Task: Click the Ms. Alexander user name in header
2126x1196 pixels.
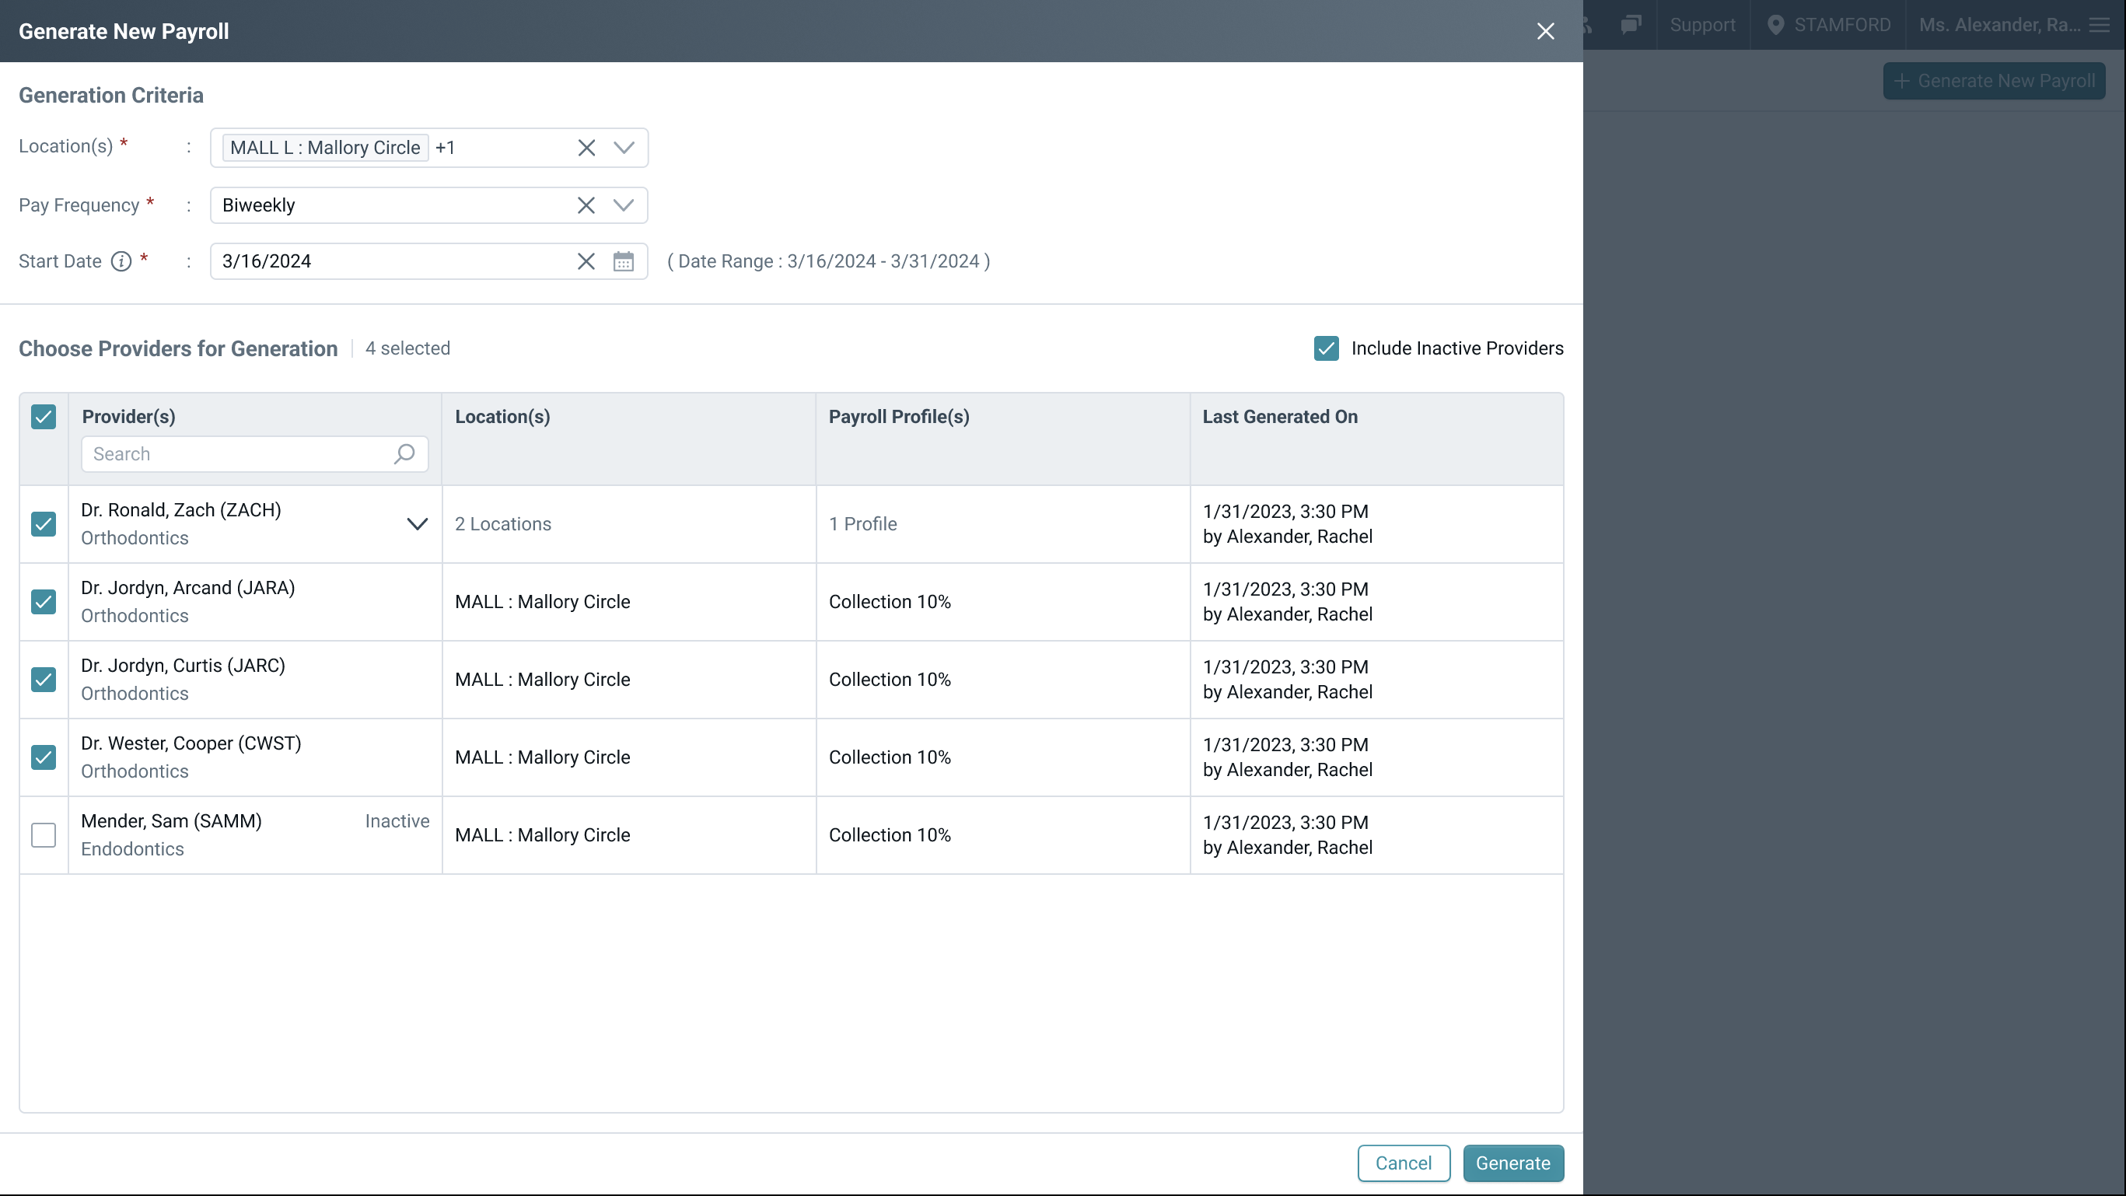Action: coord(1999,25)
